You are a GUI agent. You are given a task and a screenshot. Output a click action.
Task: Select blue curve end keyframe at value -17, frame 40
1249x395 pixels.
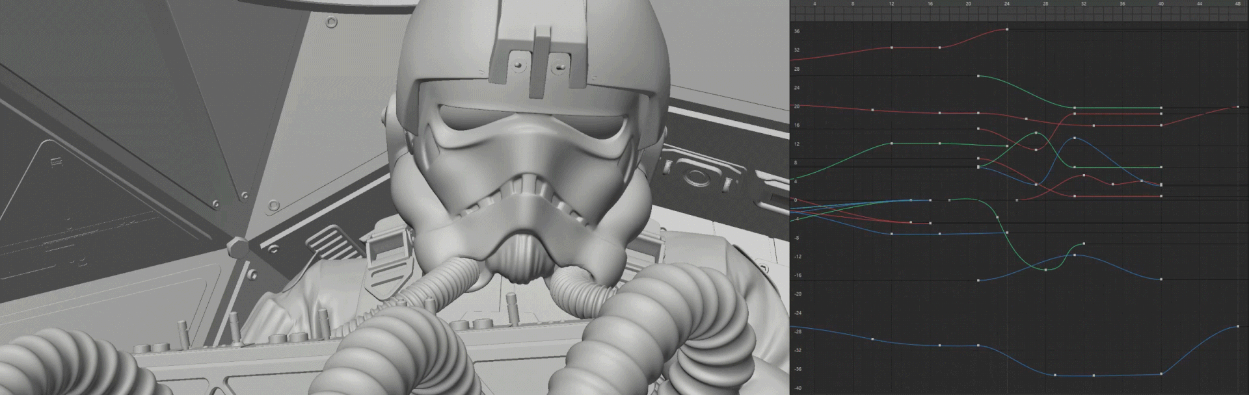click(1161, 279)
